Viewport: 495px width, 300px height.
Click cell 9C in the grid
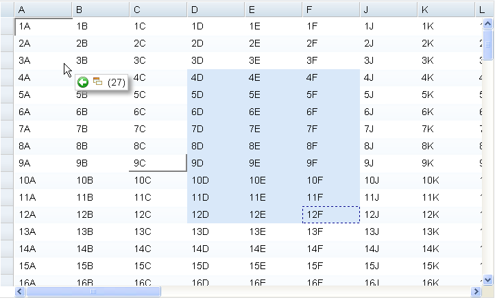coord(157,163)
